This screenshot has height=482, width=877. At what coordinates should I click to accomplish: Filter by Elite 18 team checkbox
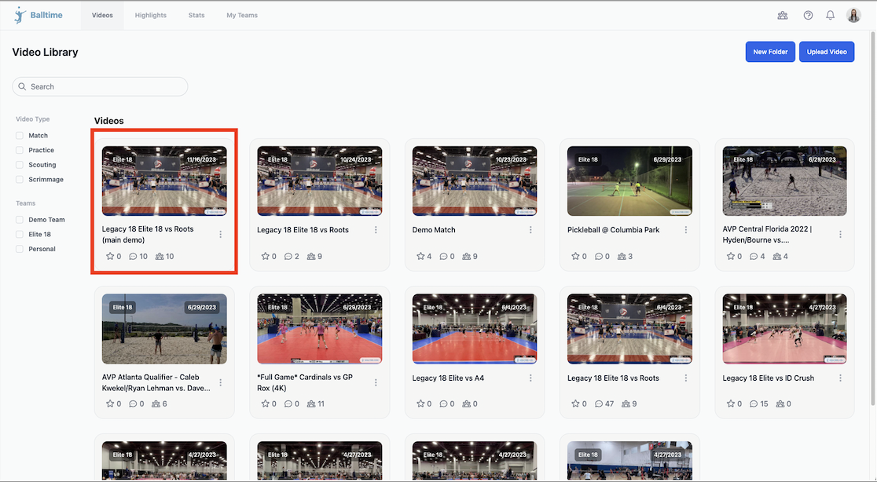20,235
